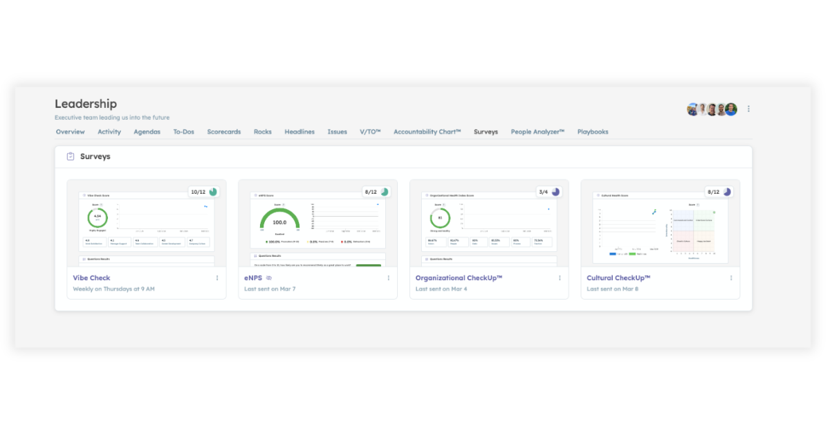Open Organizational CheckUp™ card options menu

[x=560, y=278]
